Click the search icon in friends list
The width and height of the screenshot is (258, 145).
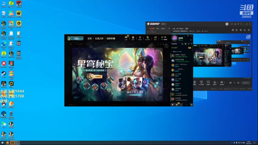[x=191, y=44]
